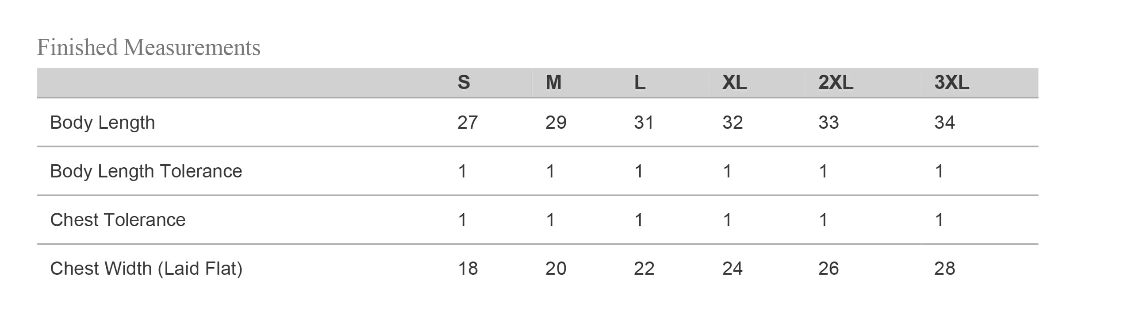Click Body Length value 34 for 3XL
The image size is (1128, 327).
[944, 123]
